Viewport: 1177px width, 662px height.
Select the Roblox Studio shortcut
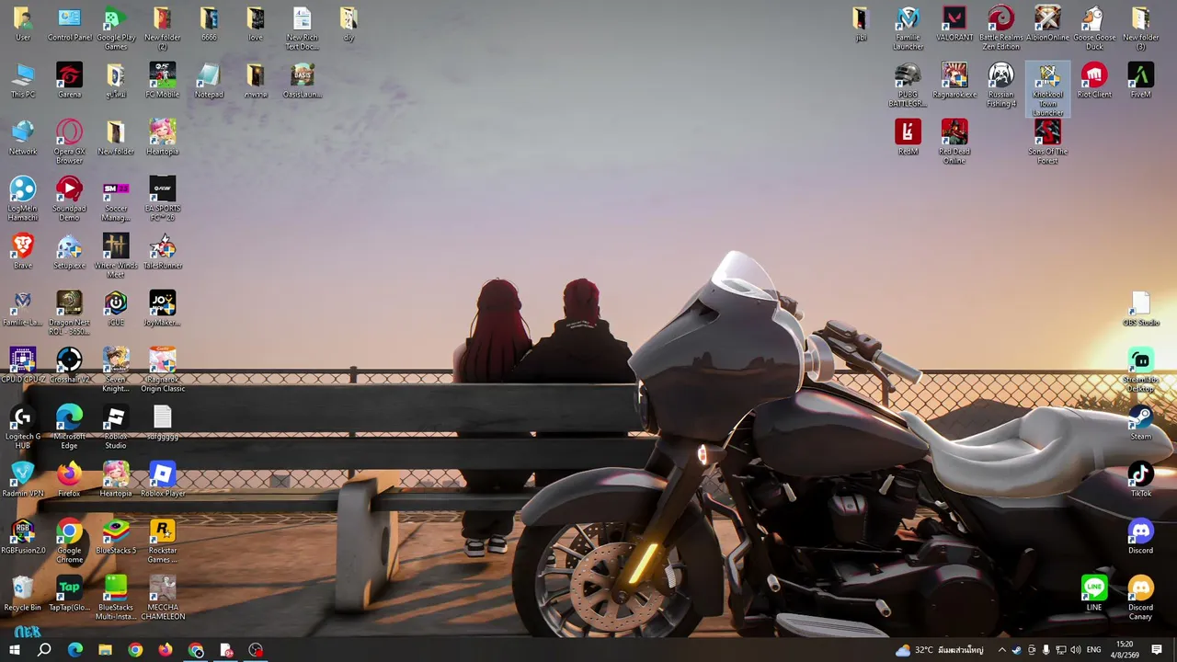pos(116,426)
